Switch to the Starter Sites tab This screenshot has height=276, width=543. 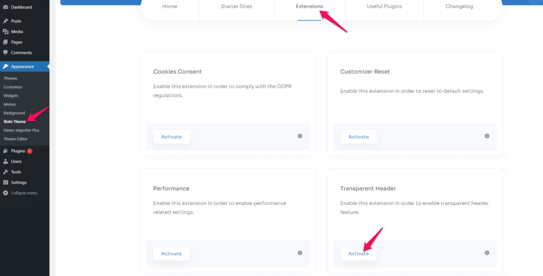coord(237,6)
